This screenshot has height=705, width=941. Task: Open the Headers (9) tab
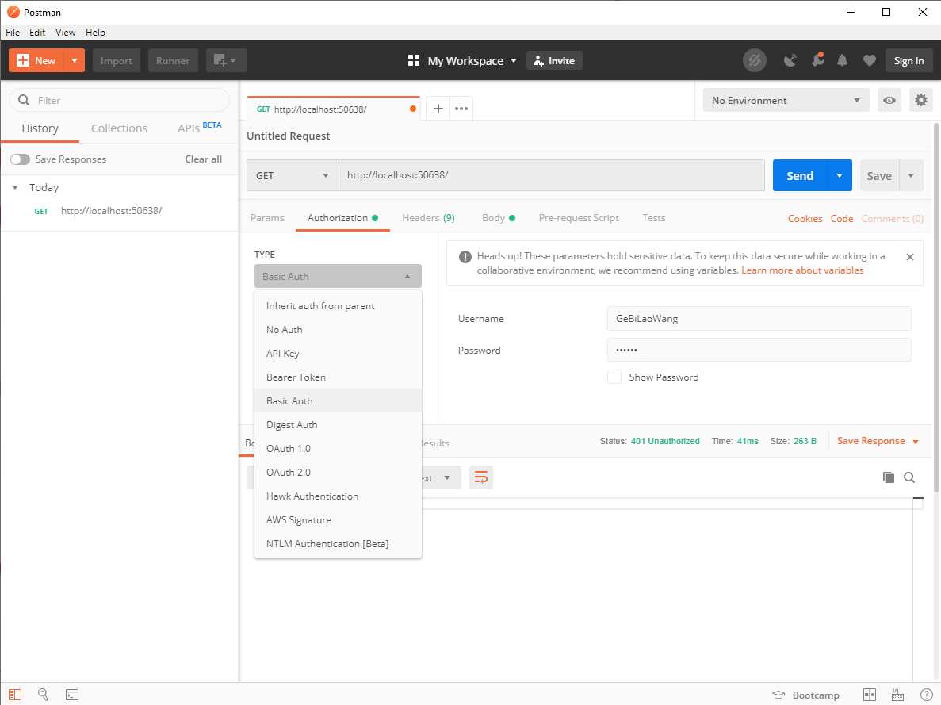tap(428, 218)
